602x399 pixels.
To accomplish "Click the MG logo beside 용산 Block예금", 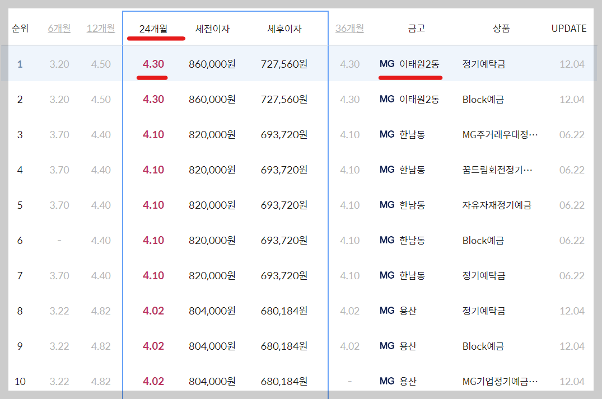I will [x=386, y=346].
